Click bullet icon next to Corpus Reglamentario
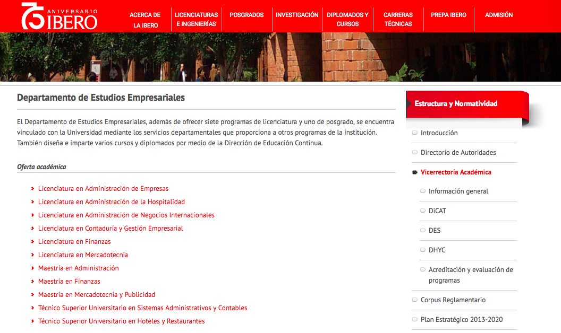The image size is (561, 333). point(415,300)
